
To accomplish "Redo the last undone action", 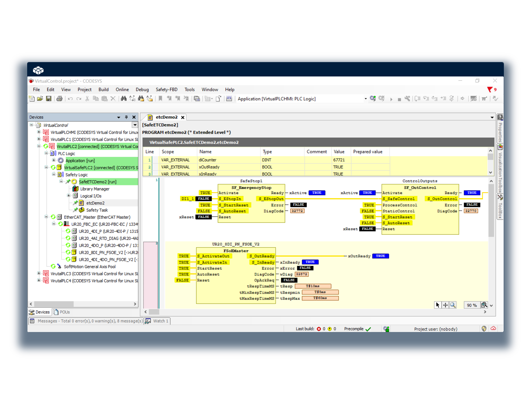I will pyautogui.click(x=79, y=99).
